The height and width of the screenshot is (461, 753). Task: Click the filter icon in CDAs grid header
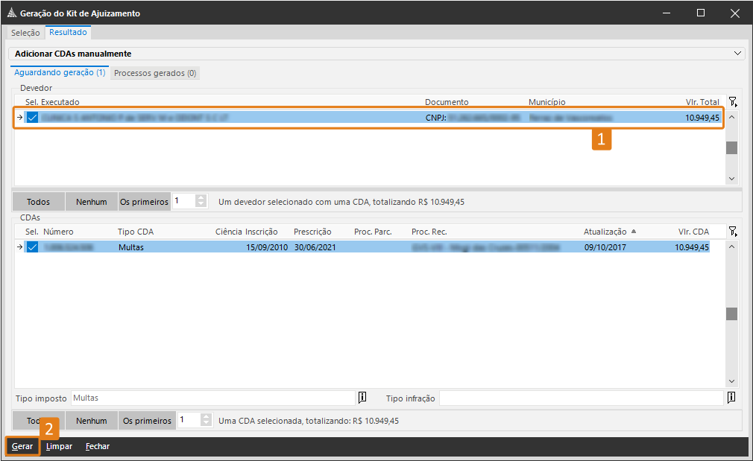[x=733, y=232]
